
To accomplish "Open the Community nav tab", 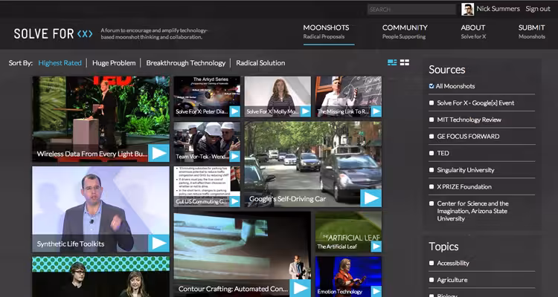I will 405,31.
